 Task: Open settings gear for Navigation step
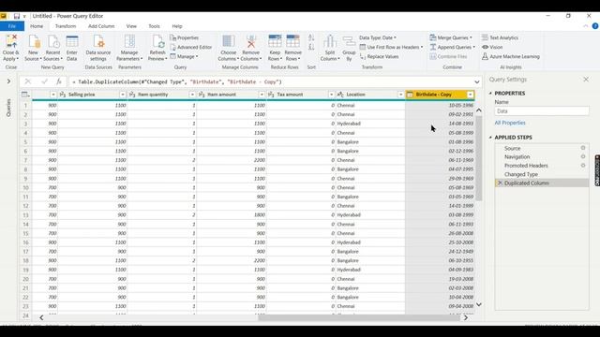point(583,156)
